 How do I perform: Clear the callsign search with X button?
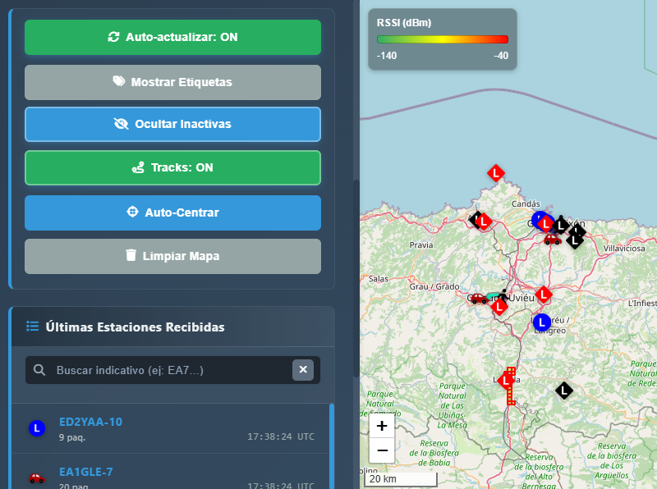pyautogui.click(x=303, y=370)
